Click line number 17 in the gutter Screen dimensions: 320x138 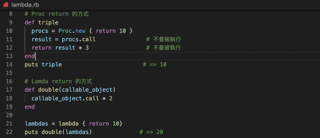[x=9, y=89]
